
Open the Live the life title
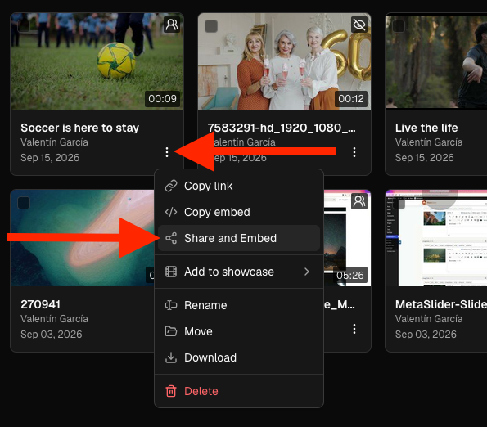[x=426, y=128]
